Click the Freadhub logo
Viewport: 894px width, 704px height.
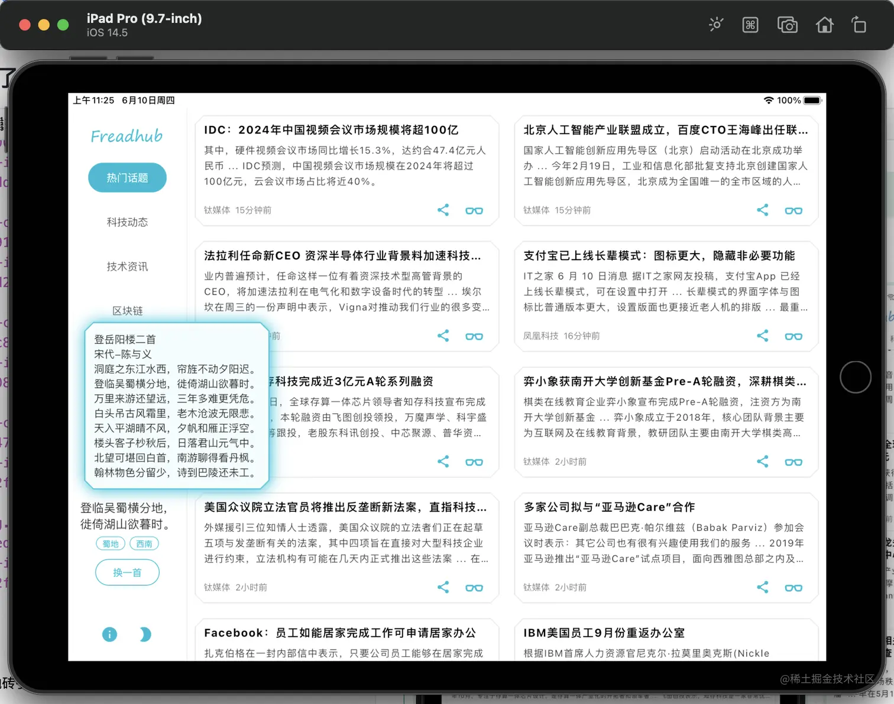point(127,136)
